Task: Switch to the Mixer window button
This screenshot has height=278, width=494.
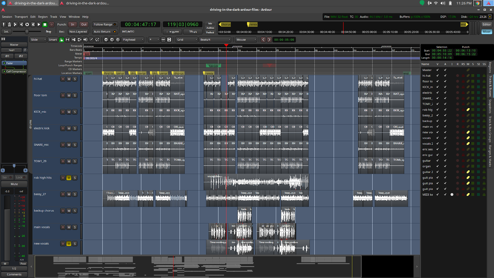Action: [487, 32]
